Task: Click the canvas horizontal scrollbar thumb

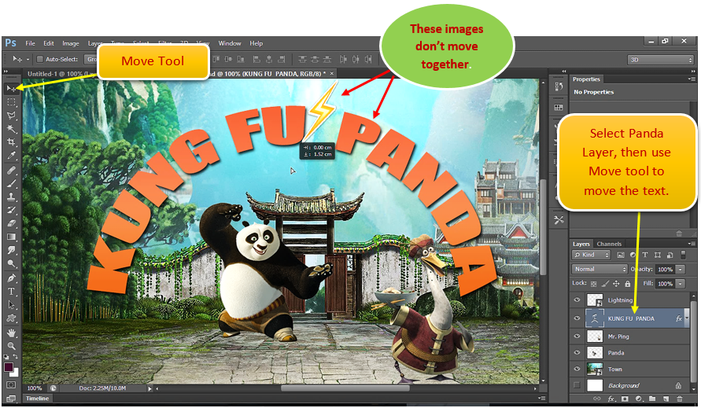Action: click(x=345, y=388)
